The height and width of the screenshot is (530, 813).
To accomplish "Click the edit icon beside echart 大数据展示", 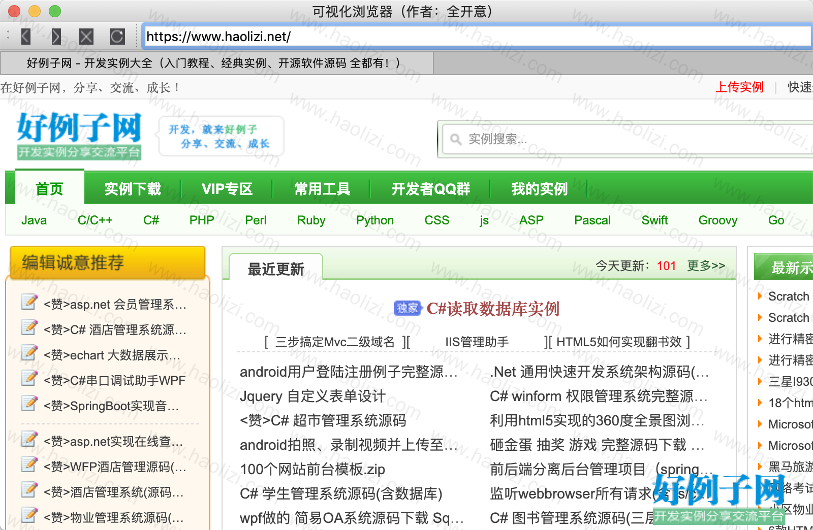I will pos(29,353).
